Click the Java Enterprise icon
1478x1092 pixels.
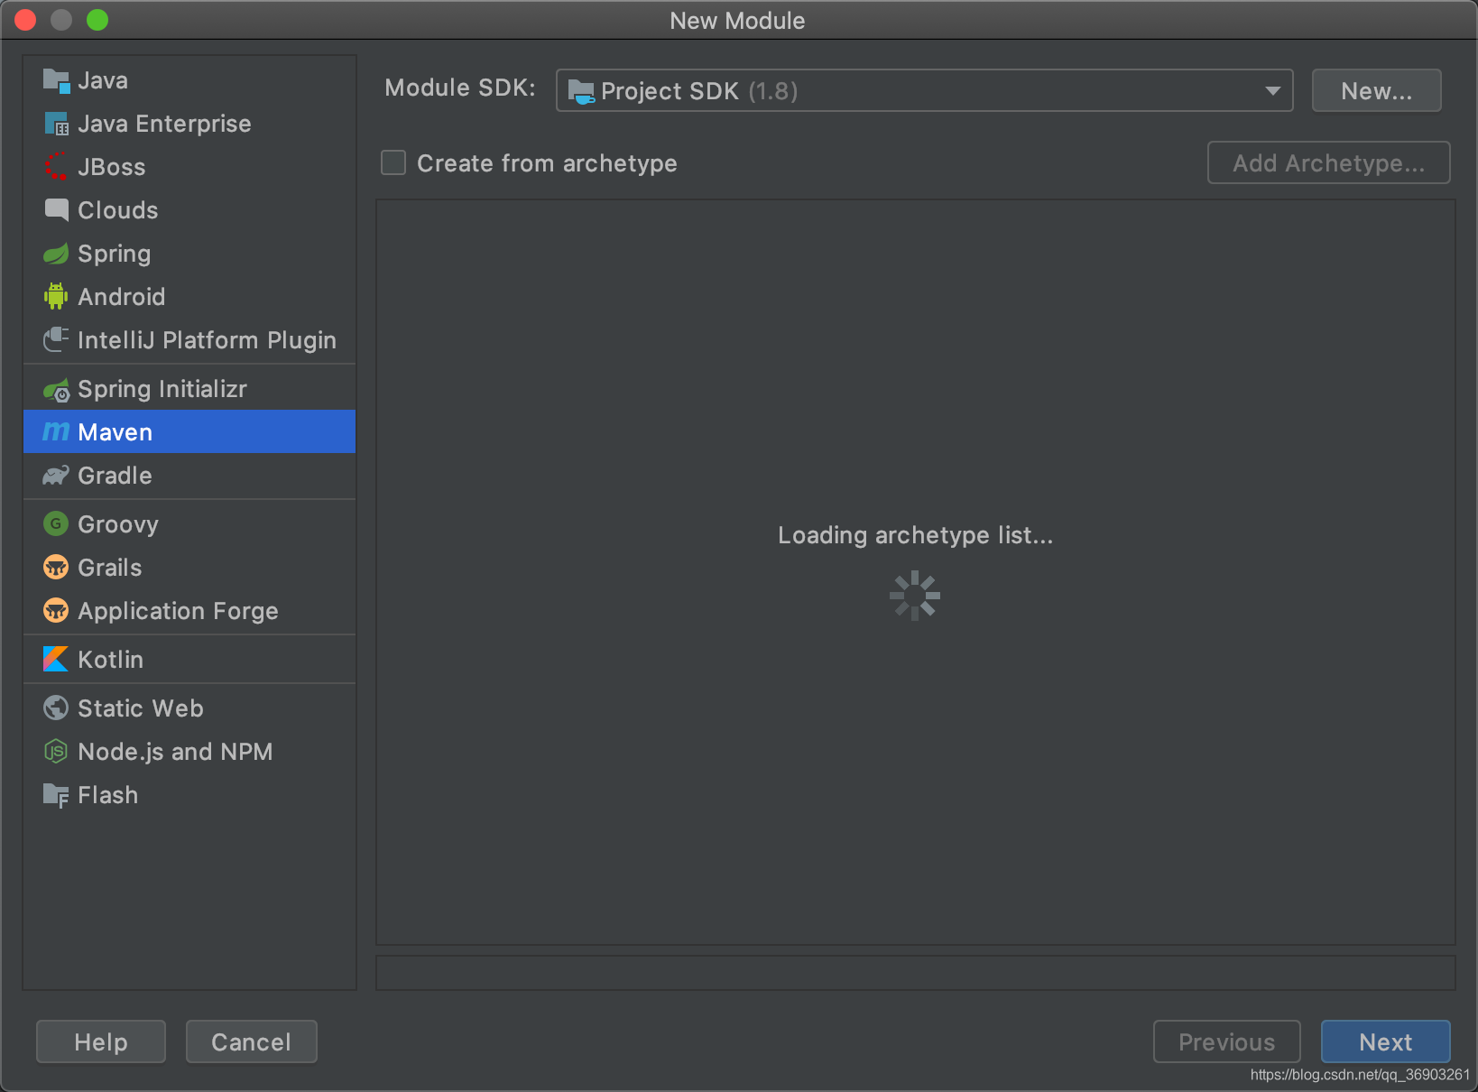(x=56, y=124)
